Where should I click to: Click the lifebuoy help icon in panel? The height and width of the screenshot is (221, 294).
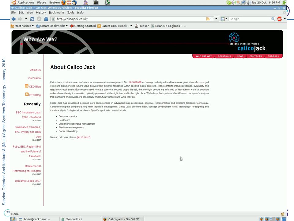tap(69, 2)
